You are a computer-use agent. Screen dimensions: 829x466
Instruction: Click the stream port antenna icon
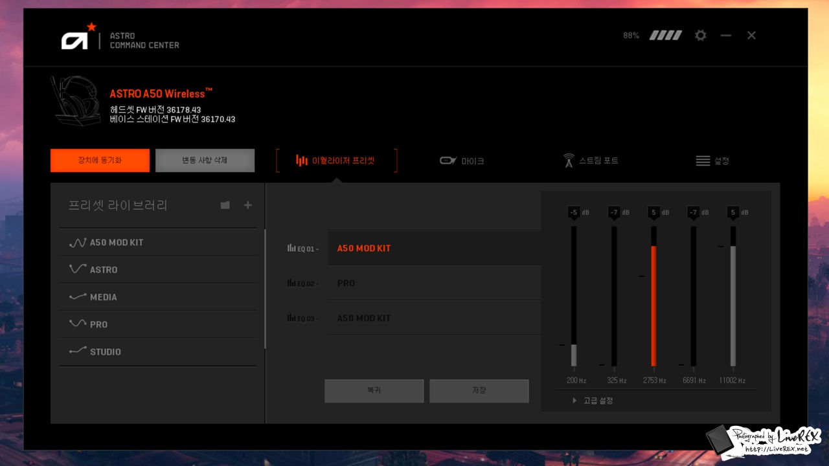click(x=569, y=161)
